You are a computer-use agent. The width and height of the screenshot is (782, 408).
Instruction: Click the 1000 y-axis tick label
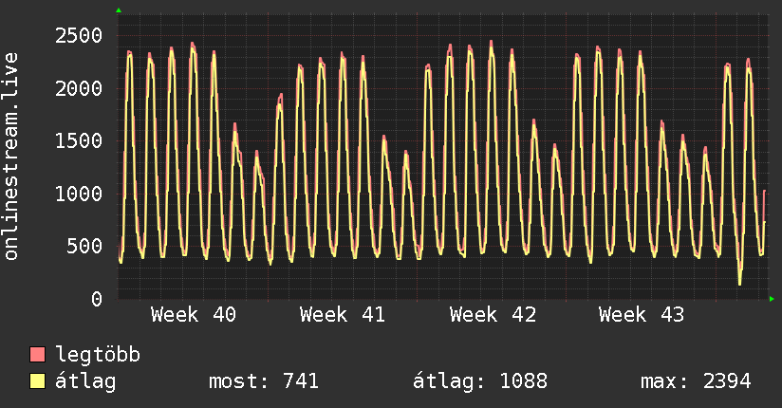(79, 194)
